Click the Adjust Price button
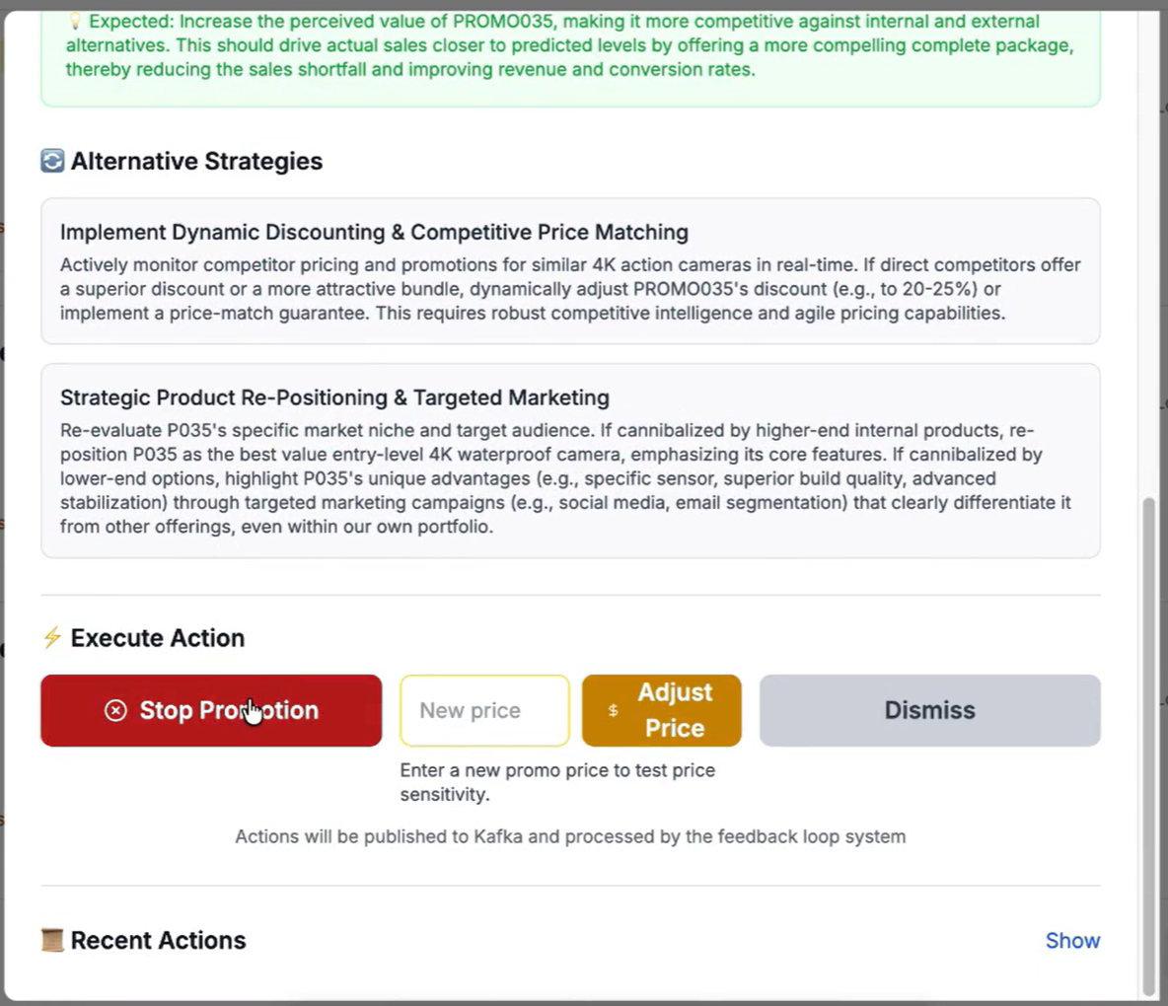 pyautogui.click(x=662, y=709)
